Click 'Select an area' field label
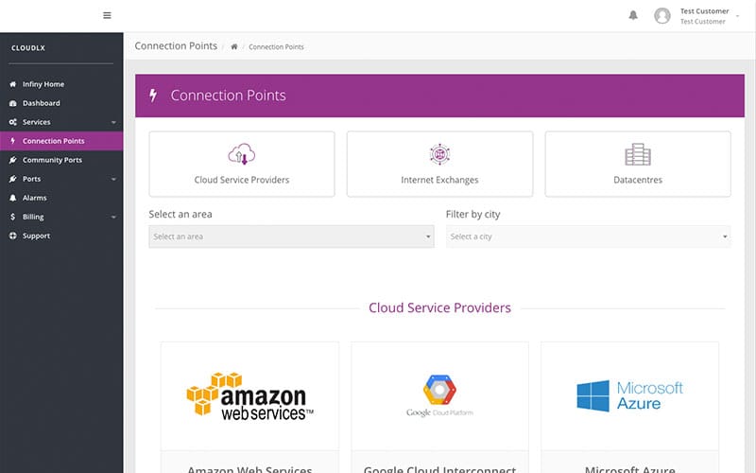 [x=180, y=215]
